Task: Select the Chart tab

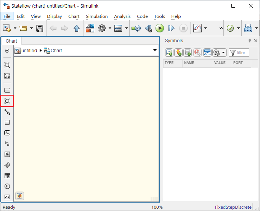Action: coord(11,41)
